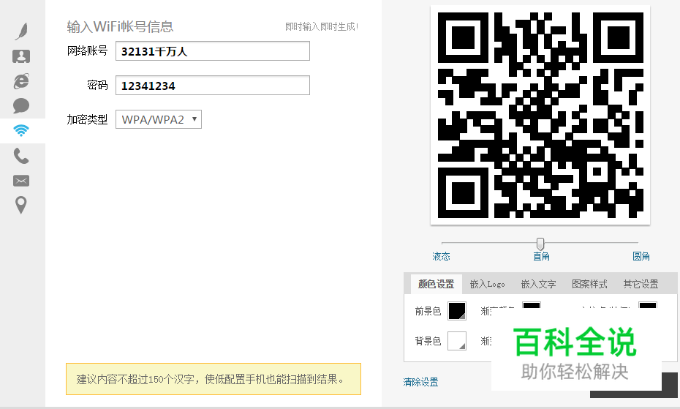The width and height of the screenshot is (680, 409).
Task: Open the contact card QR code icon
Action: [21, 56]
